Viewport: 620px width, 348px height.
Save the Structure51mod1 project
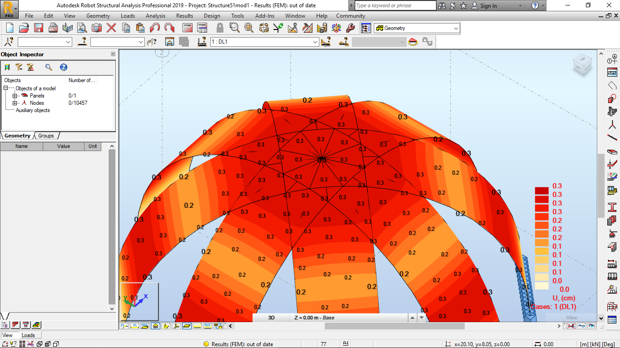39,28
